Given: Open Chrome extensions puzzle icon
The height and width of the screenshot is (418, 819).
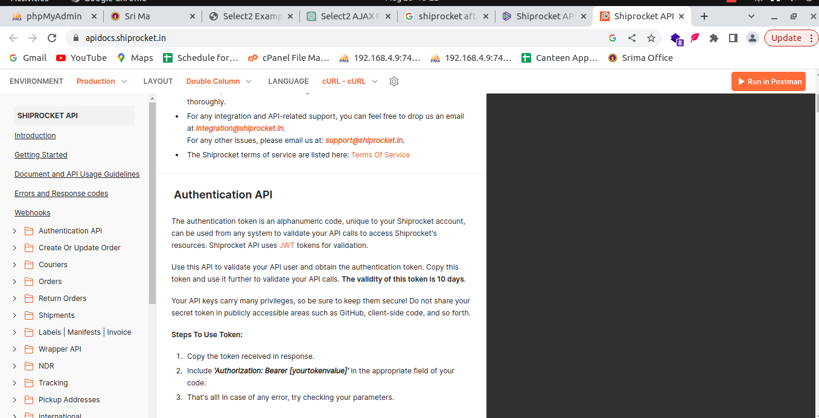Looking at the screenshot, I should pos(714,38).
